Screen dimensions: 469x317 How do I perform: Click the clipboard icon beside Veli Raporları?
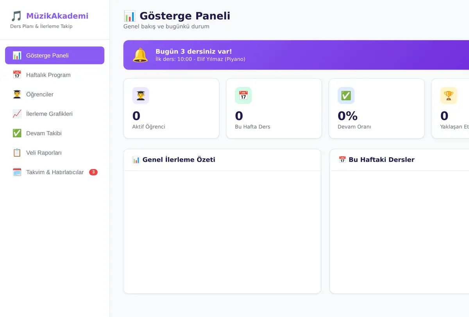[17, 153]
